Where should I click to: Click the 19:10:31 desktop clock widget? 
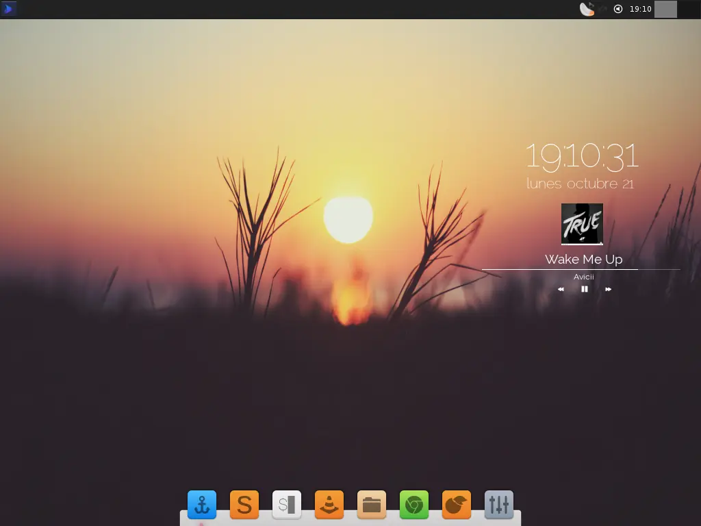click(582, 157)
